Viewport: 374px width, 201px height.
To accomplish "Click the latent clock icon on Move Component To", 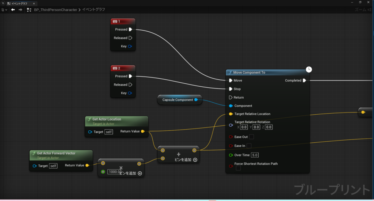I will tap(309, 69).
